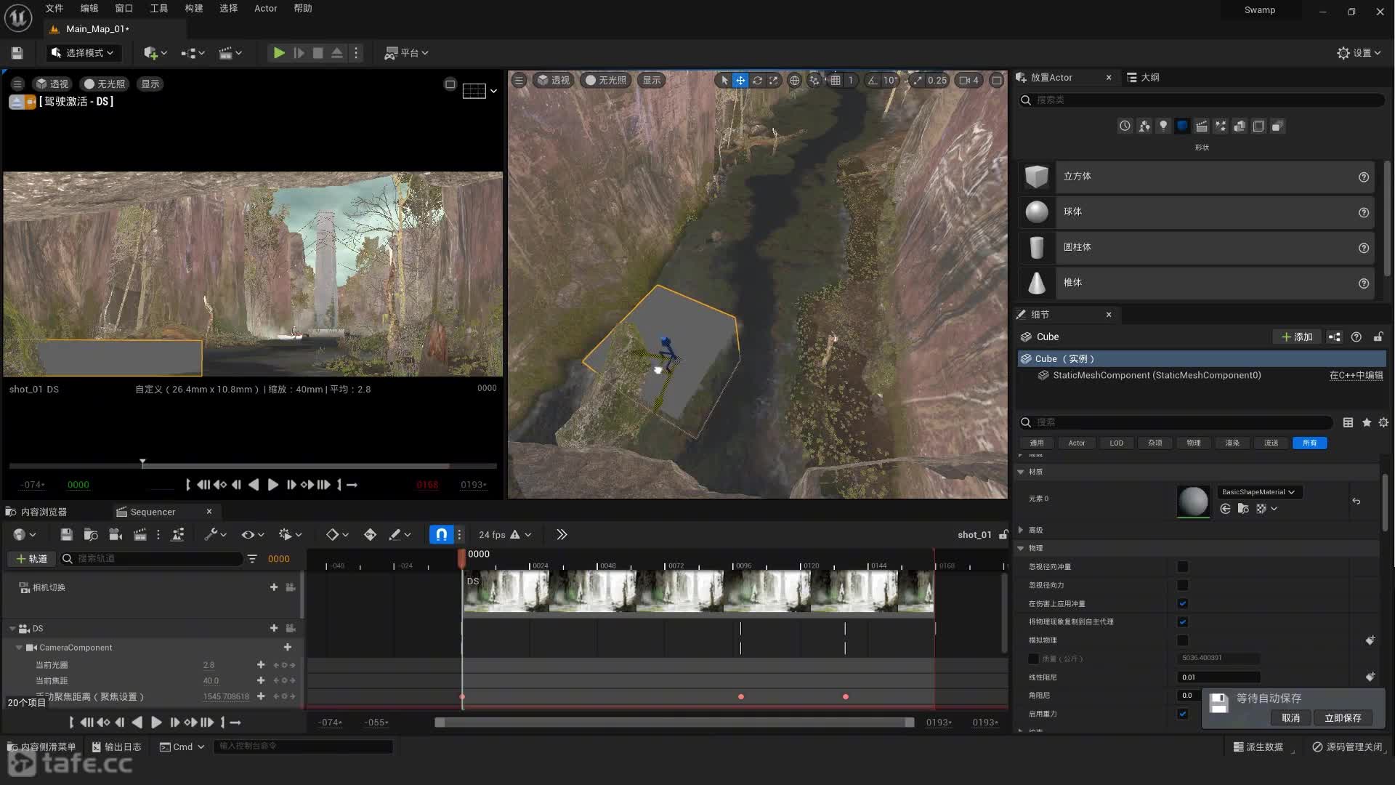Select the translate gizmo tool in viewport

(x=740, y=81)
